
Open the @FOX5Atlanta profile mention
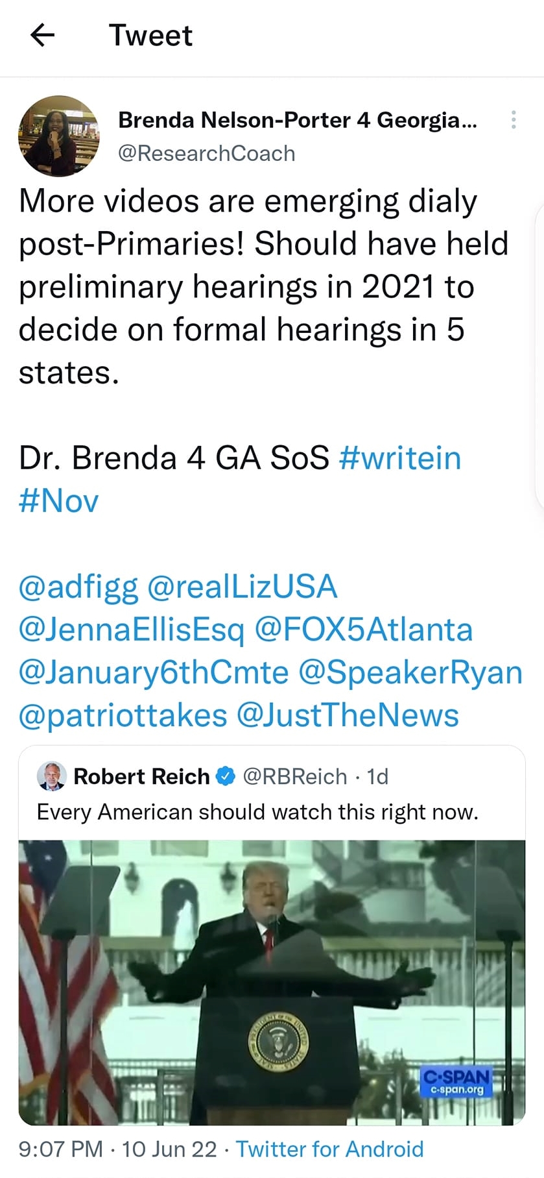coord(364,630)
